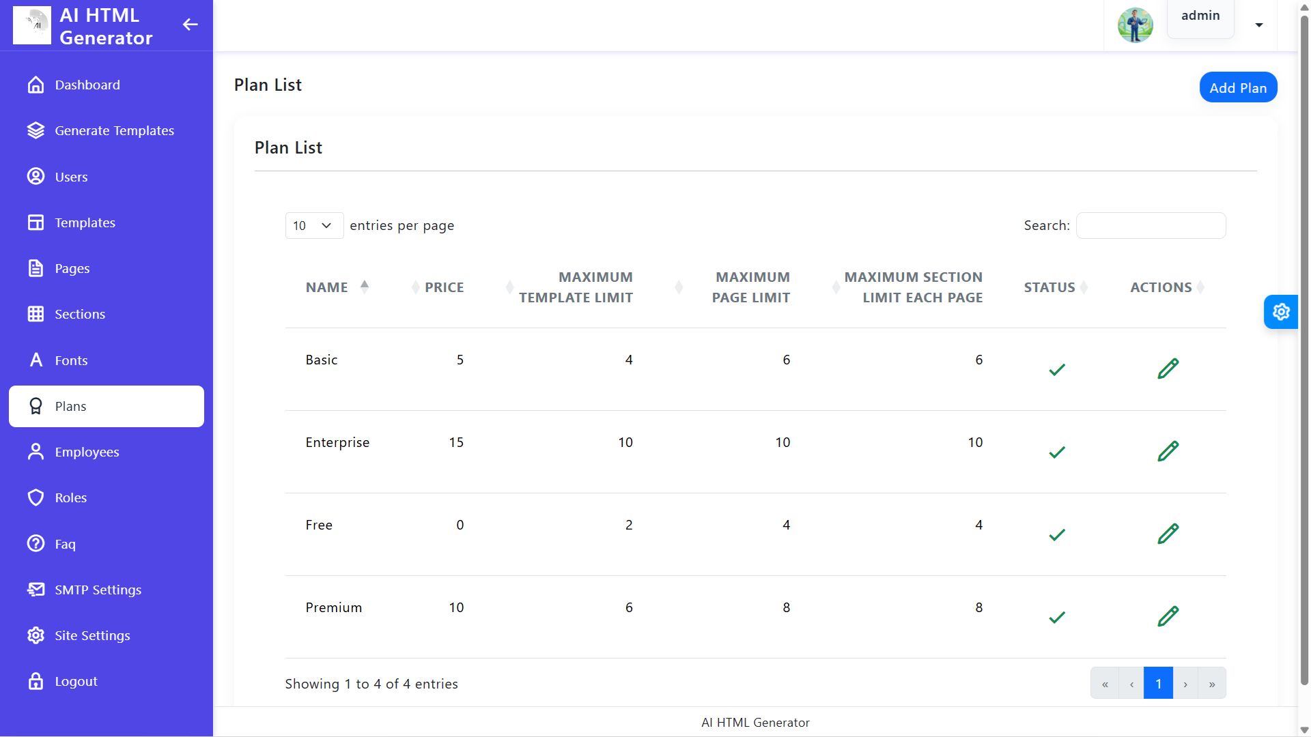Click the Generate Templates layers icon
Image resolution: width=1311 pixels, height=737 pixels.
tap(36, 130)
